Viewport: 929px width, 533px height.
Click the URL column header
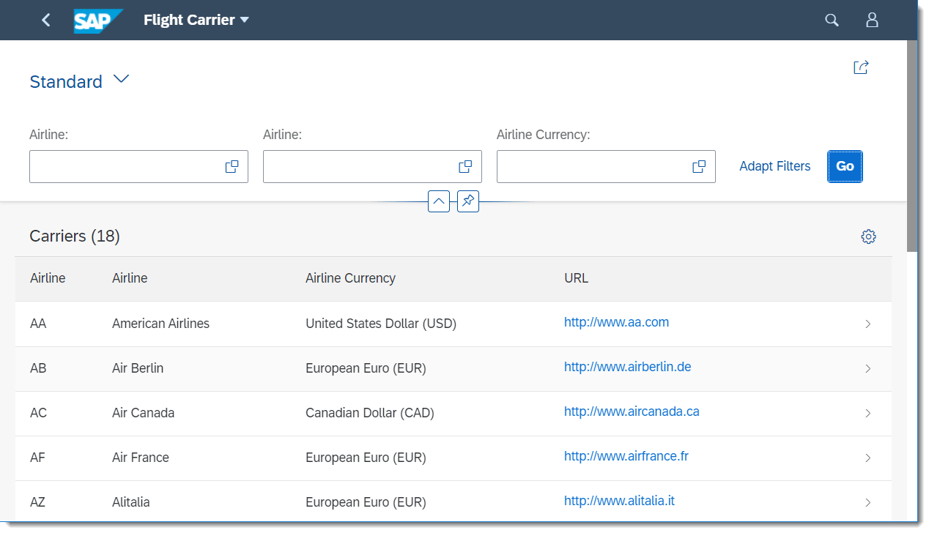(576, 278)
